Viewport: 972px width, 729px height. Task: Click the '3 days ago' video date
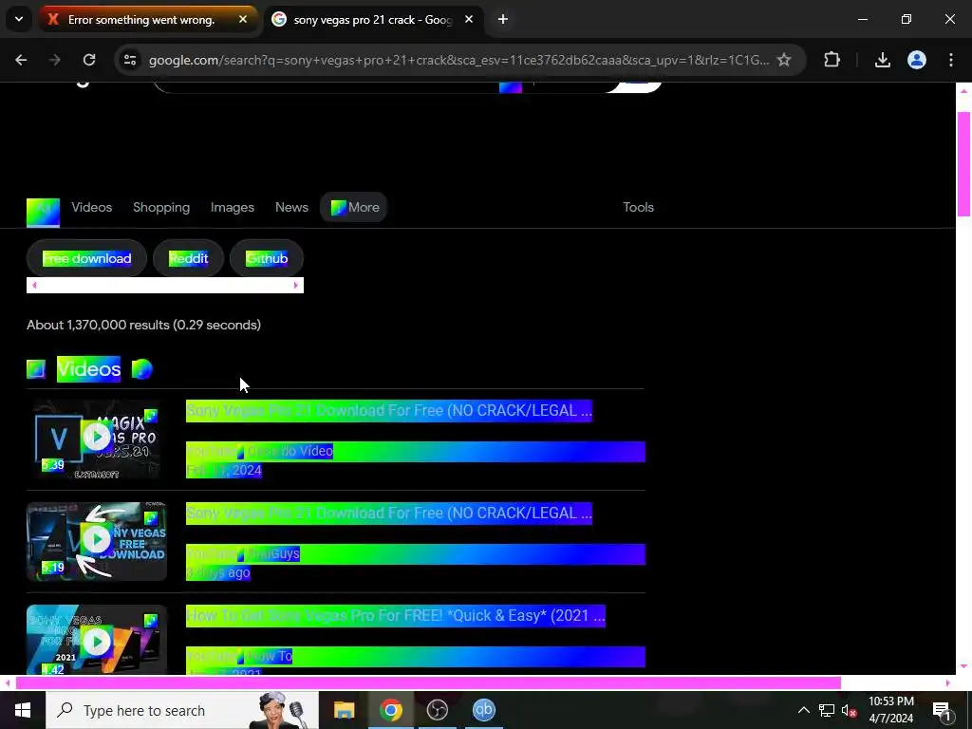(218, 572)
